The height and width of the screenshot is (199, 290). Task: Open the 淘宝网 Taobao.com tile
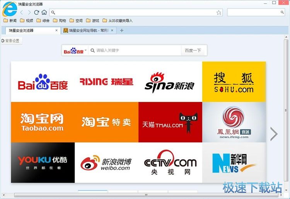click(43, 122)
